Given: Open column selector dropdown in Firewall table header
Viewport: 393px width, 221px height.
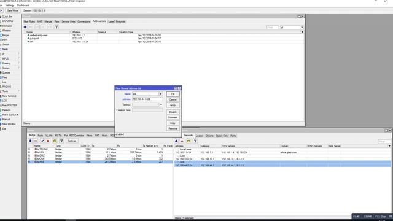Looking at the screenshot, I should [302, 32].
